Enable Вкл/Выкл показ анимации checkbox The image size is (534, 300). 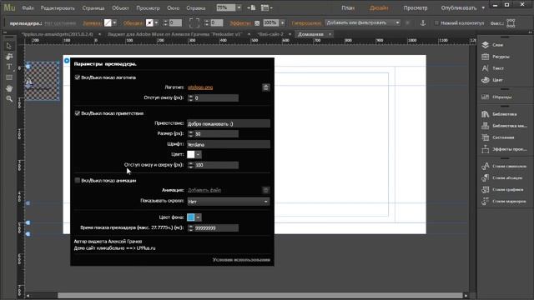pos(78,180)
